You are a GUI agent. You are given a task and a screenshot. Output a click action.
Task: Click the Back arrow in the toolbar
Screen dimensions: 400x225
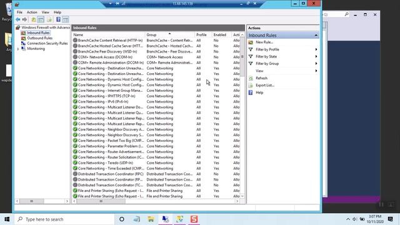point(17,19)
